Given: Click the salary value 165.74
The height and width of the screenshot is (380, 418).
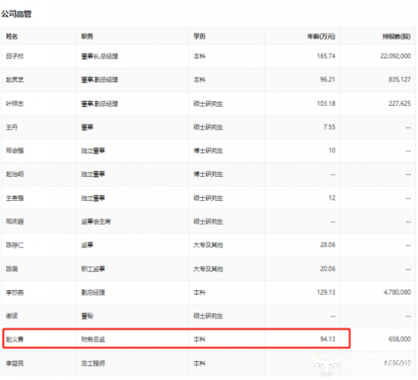Looking at the screenshot, I should [x=326, y=56].
